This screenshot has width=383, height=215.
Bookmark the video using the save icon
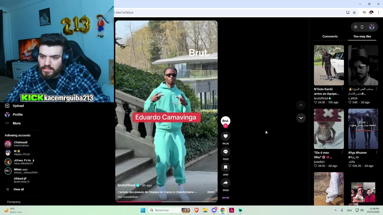[226, 167]
